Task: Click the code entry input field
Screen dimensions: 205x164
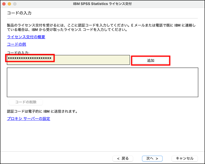Action: coord(68,60)
